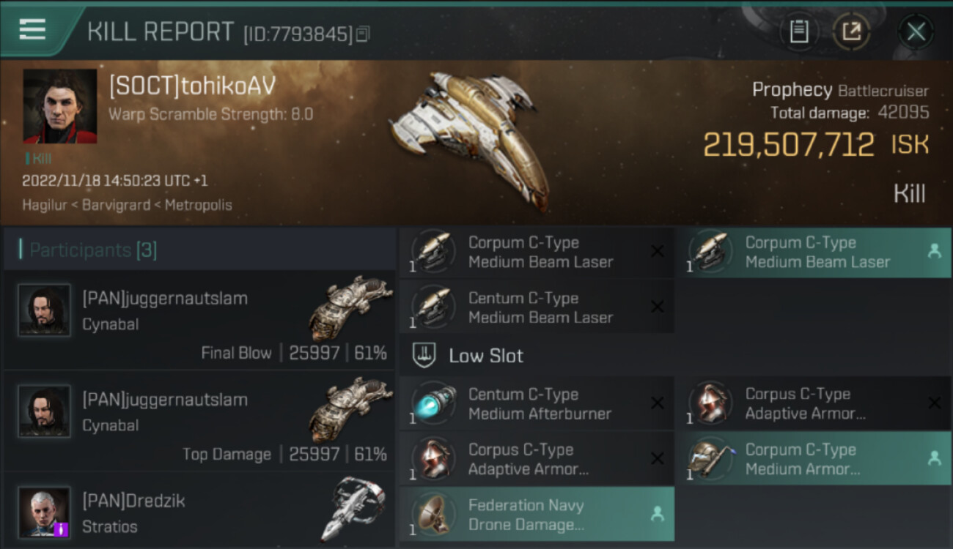
Task: Open the clipboard notes icon
Action: click(x=799, y=31)
